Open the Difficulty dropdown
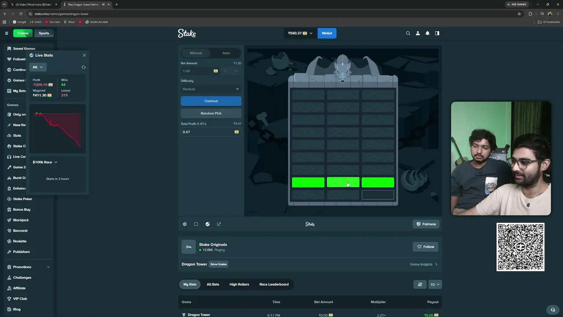This screenshot has width=563, height=317. click(211, 89)
